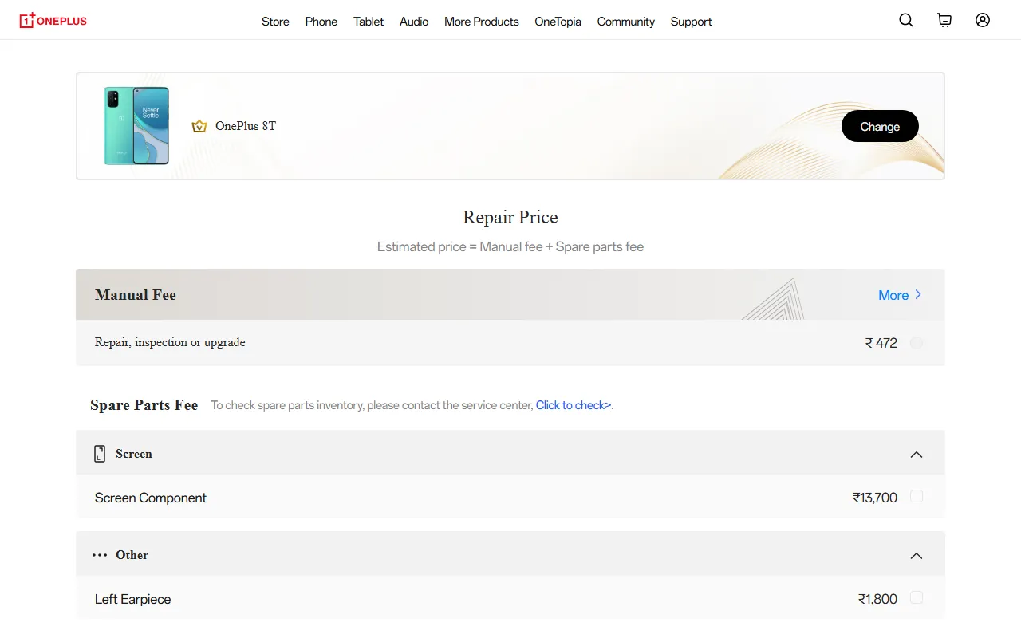1021x638 pixels.
Task: Click the Repair Price heading
Action: (x=510, y=217)
